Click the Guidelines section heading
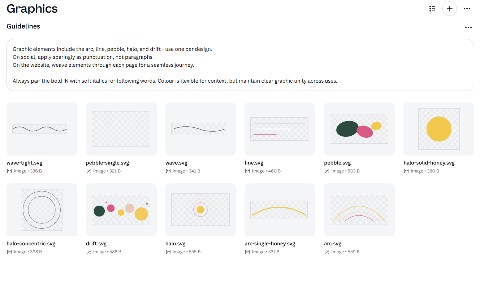The height and width of the screenshot is (293, 480). click(23, 26)
